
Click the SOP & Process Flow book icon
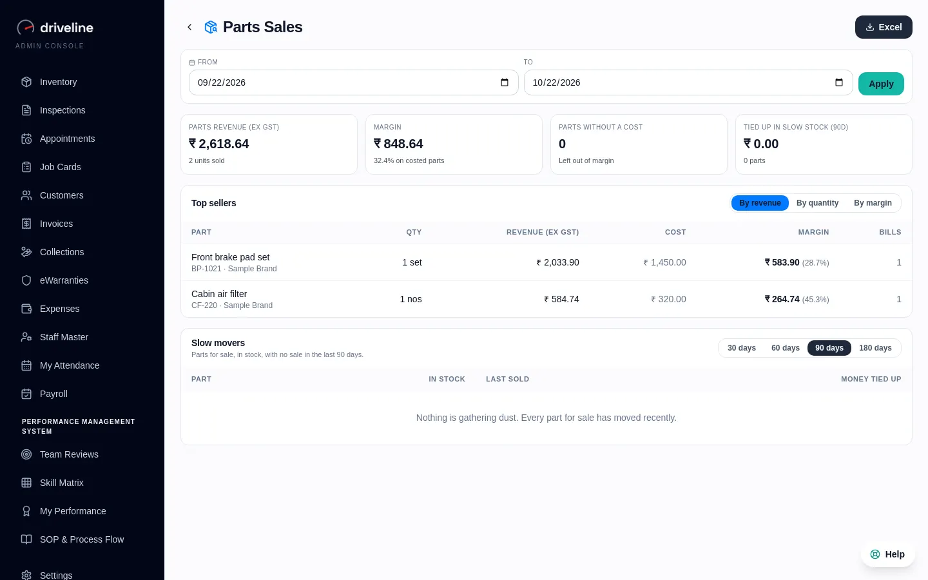click(x=26, y=539)
